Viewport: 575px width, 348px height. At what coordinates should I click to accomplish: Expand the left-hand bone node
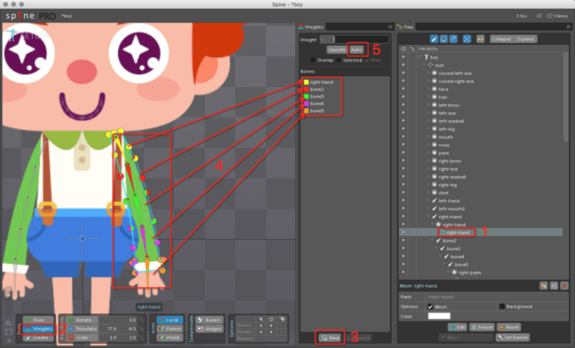pyautogui.click(x=428, y=201)
